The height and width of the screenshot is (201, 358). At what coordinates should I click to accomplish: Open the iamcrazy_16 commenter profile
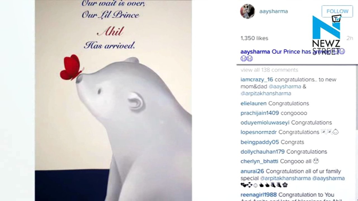[257, 80]
